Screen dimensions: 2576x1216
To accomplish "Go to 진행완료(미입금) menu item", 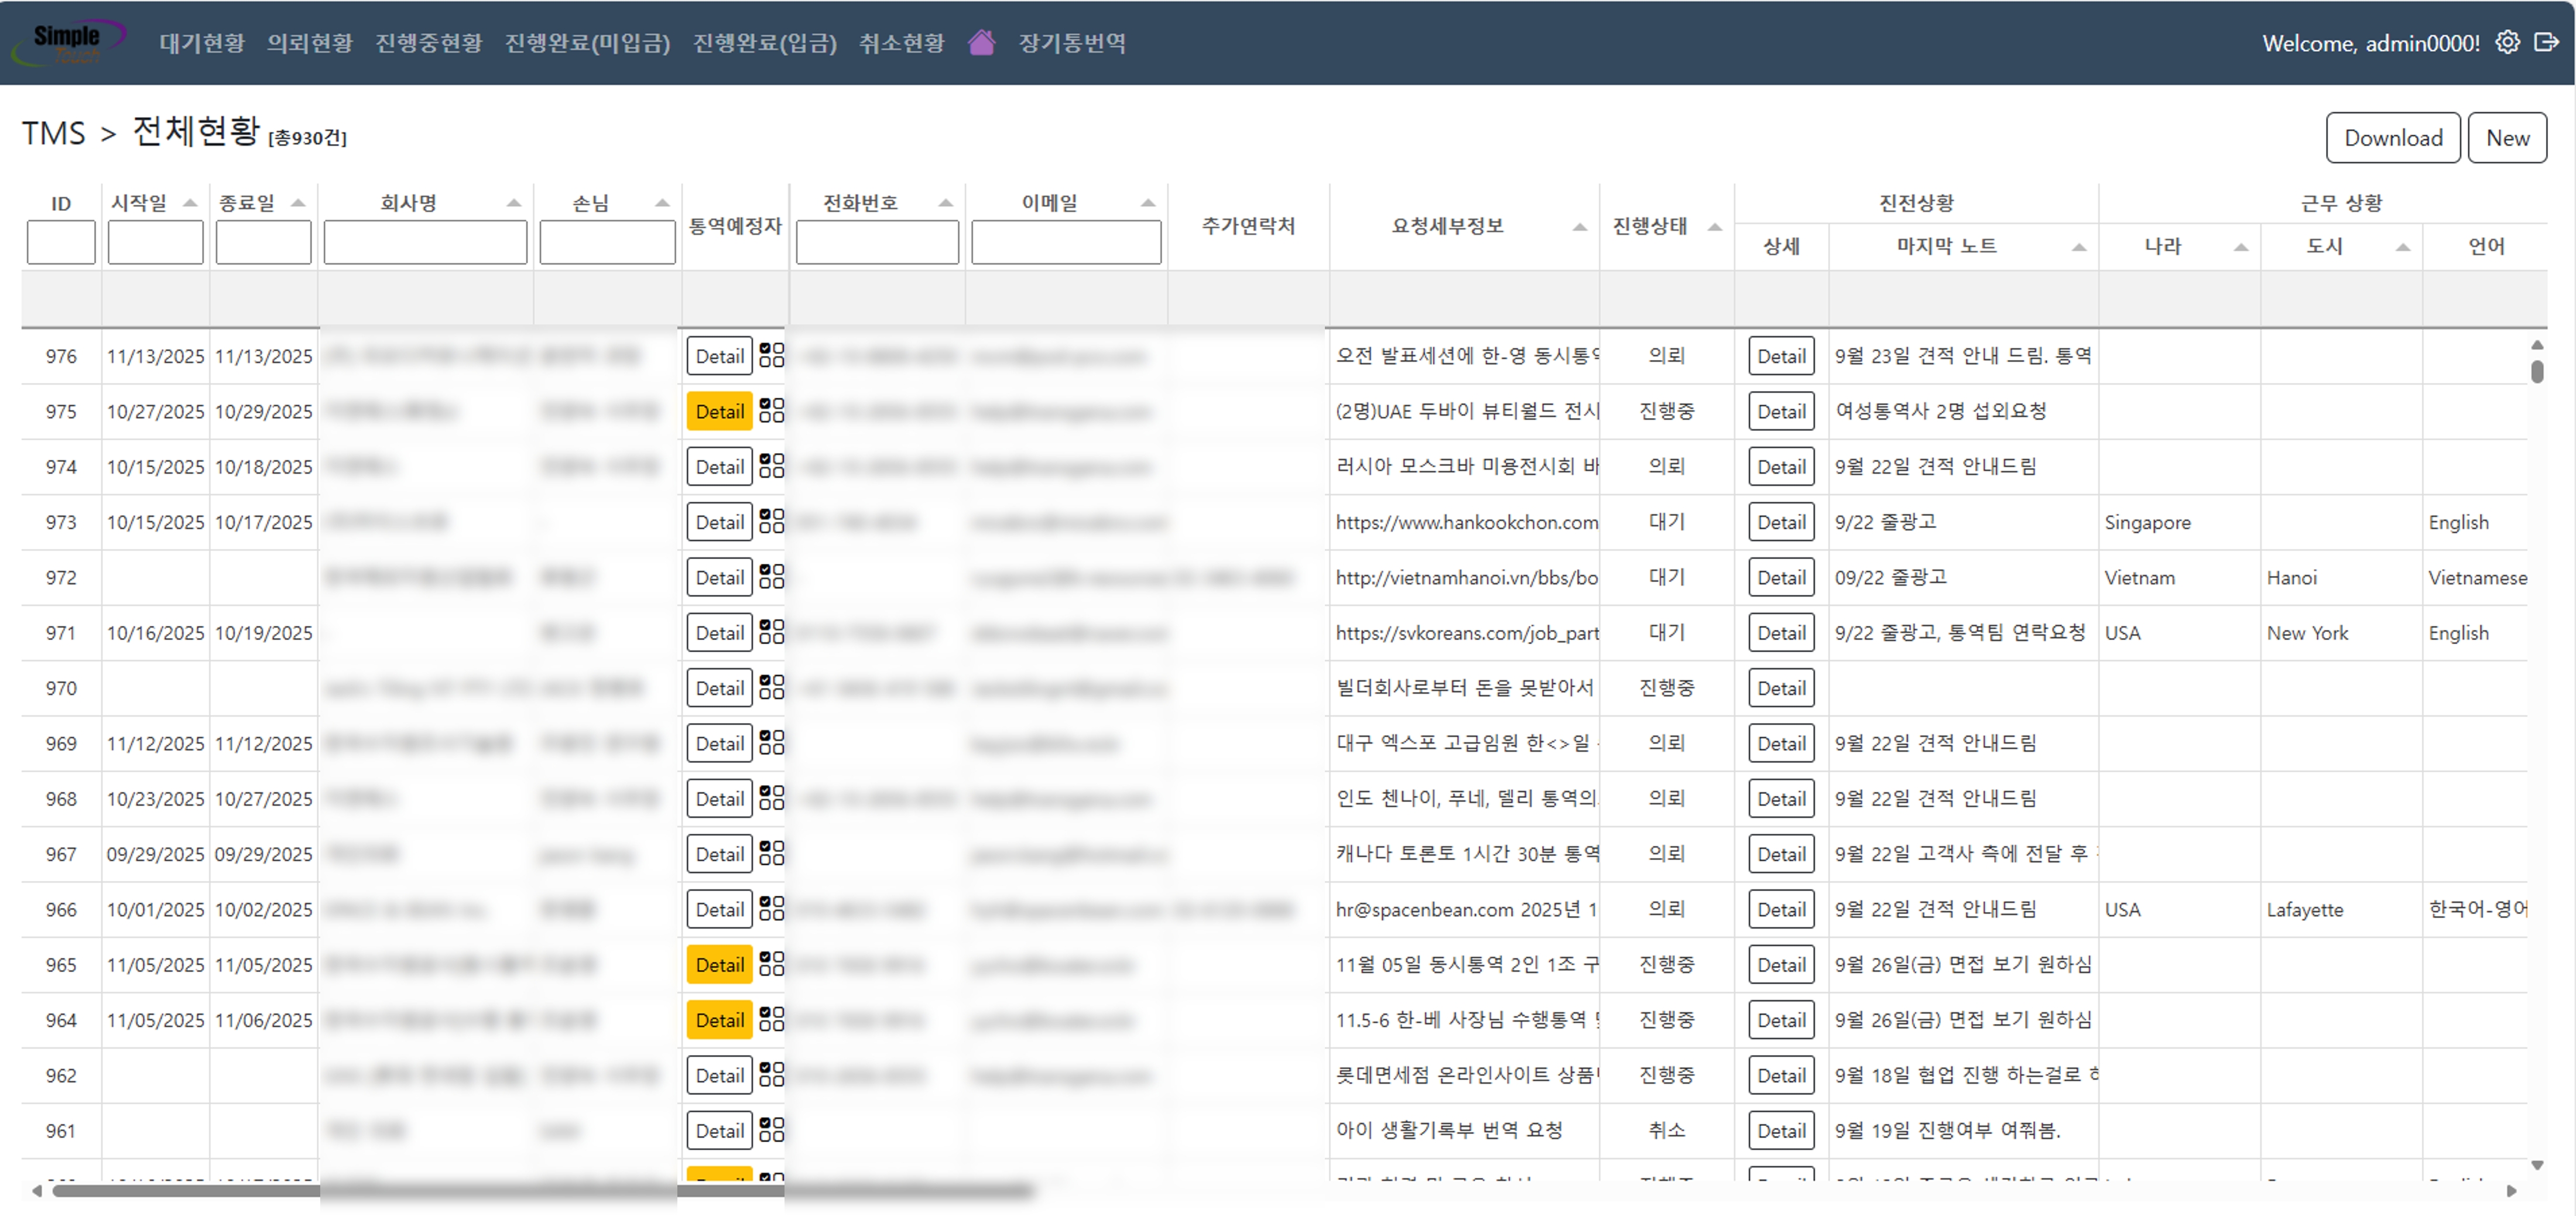I will click(x=587, y=43).
